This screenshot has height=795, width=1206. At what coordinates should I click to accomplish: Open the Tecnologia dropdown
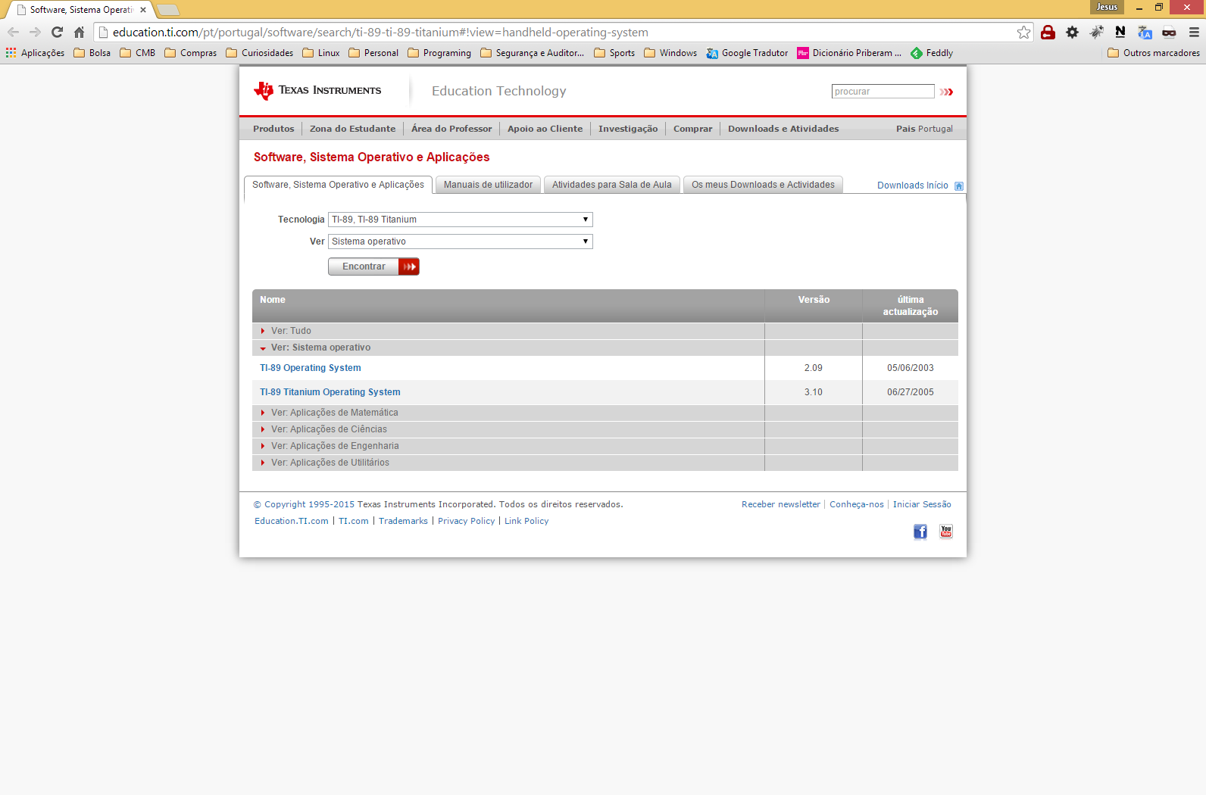pyautogui.click(x=461, y=220)
